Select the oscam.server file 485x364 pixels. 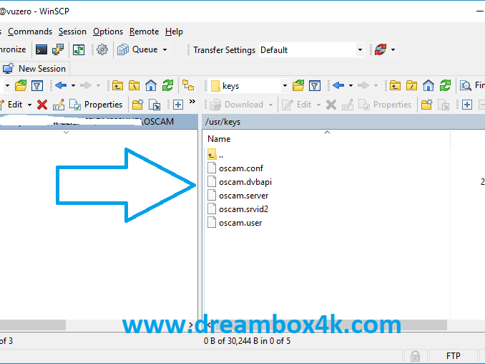click(x=238, y=196)
